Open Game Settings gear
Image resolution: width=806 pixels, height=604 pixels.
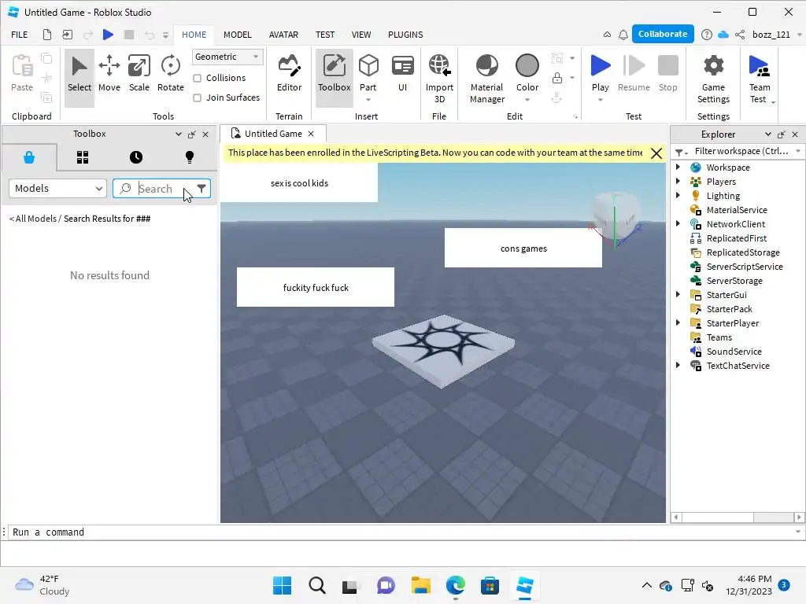point(713,78)
